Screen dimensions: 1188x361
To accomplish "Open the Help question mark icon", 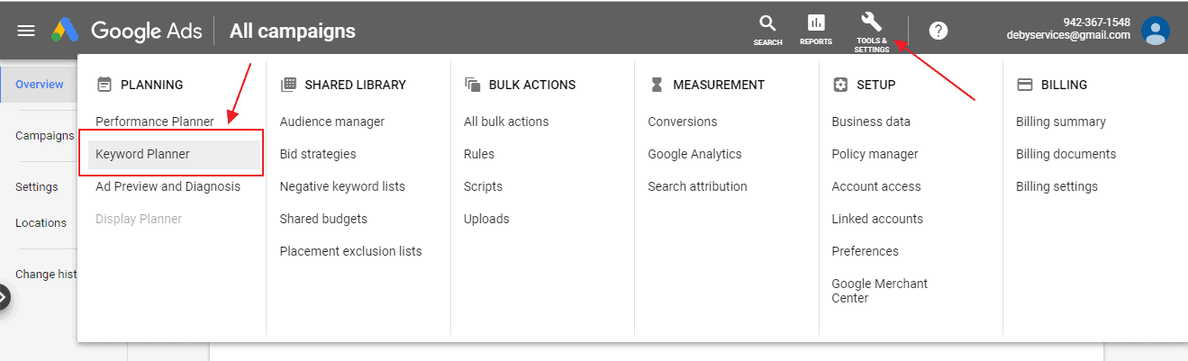I will click(x=938, y=31).
